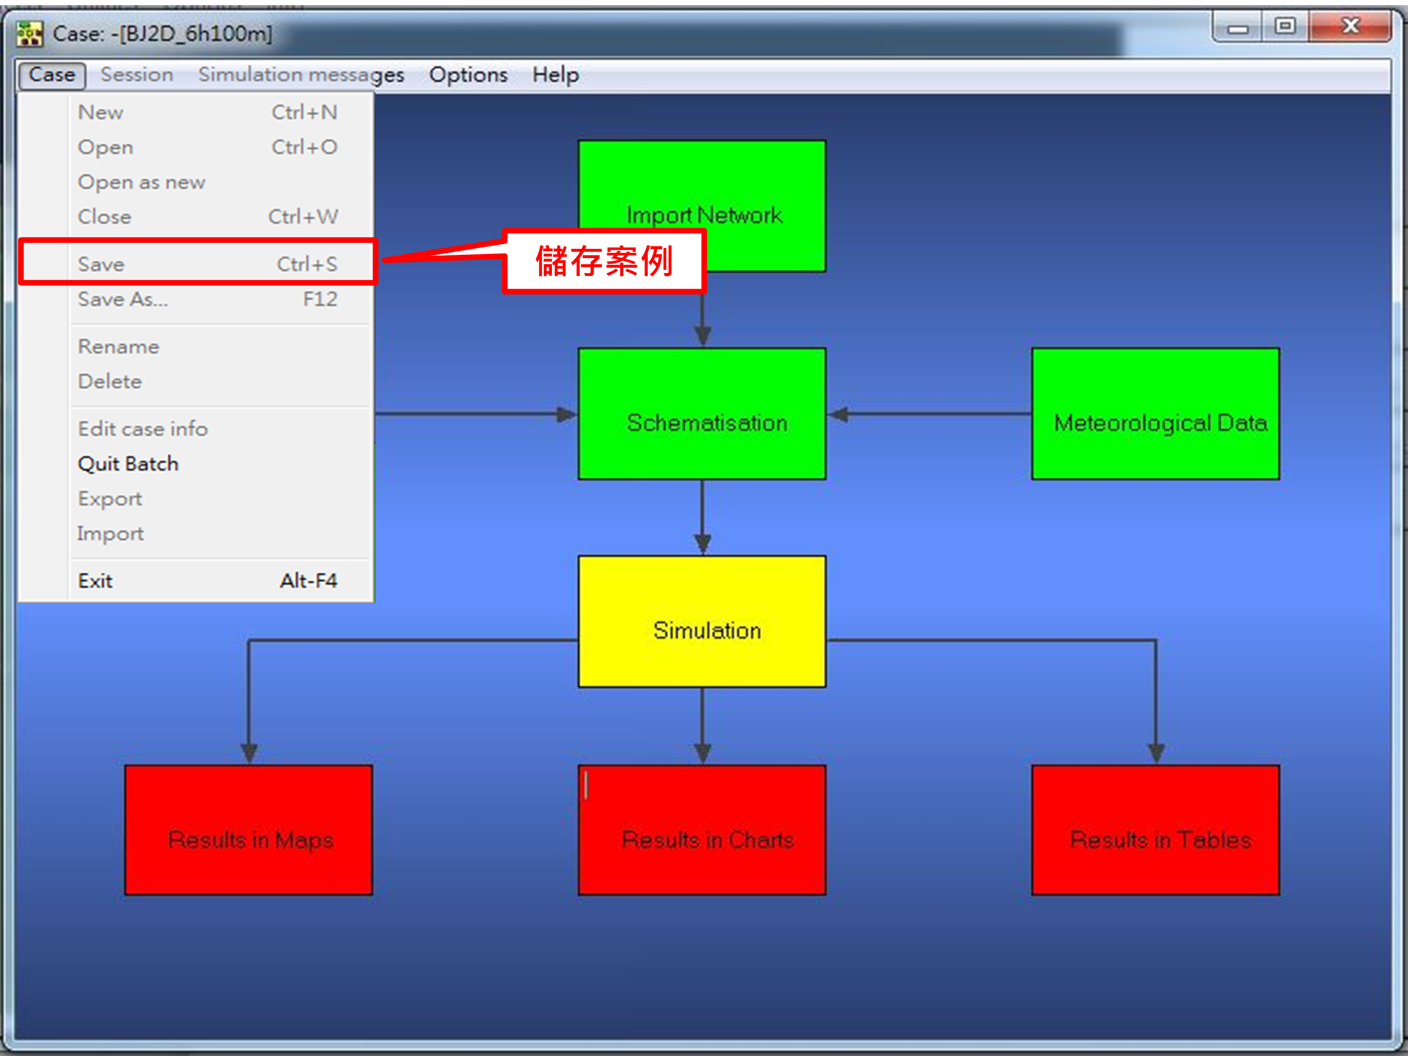Close the Case window

pyautogui.click(x=1350, y=26)
